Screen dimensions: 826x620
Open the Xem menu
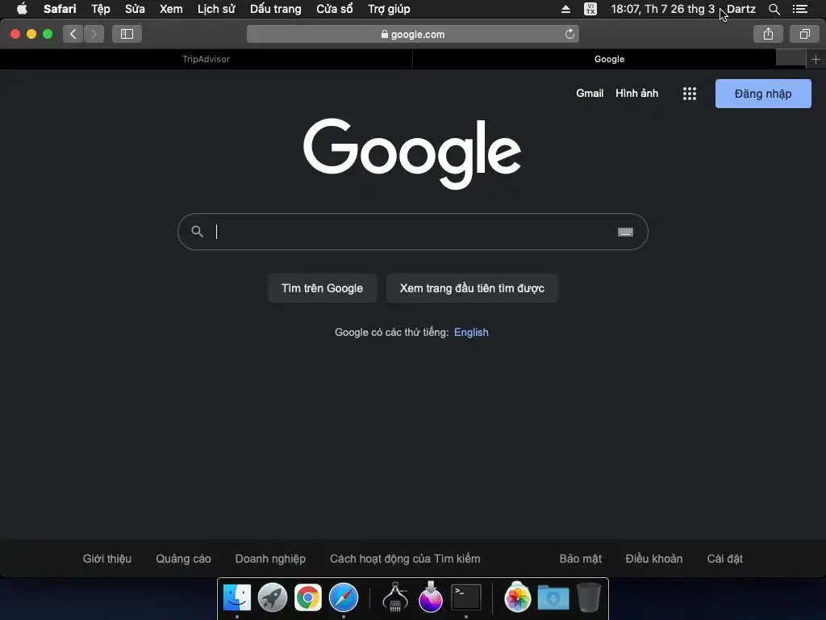171,9
